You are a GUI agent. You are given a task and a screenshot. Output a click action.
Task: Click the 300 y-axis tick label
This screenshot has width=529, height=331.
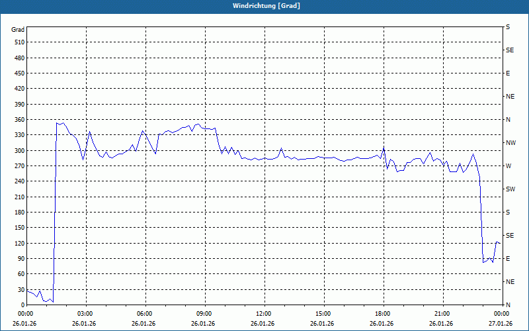(x=20, y=151)
